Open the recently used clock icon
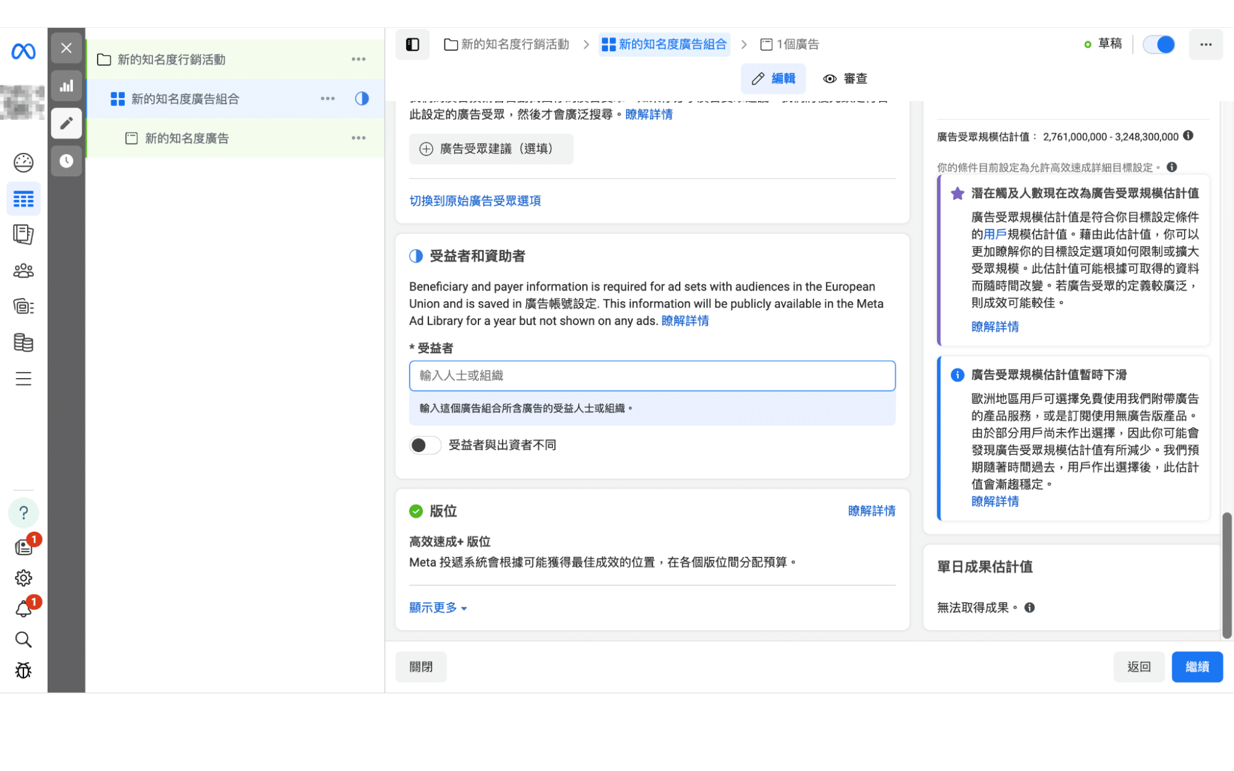The image size is (1234, 771). click(x=66, y=162)
